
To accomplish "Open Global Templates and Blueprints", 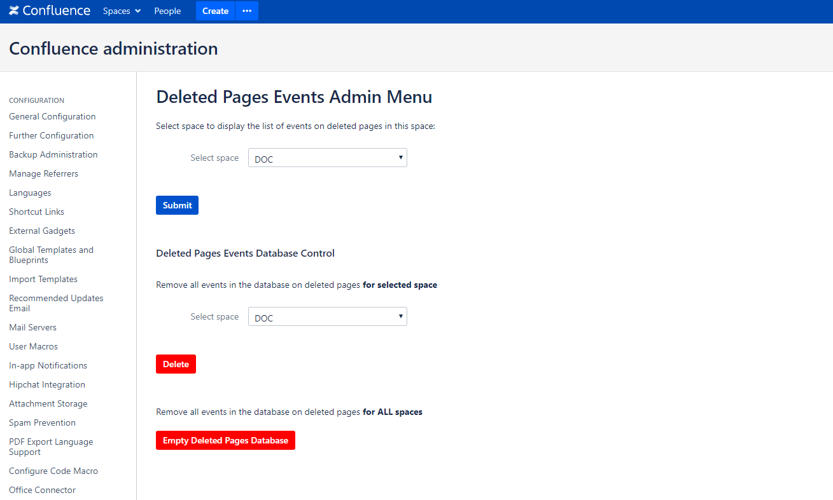I will point(51,255).
